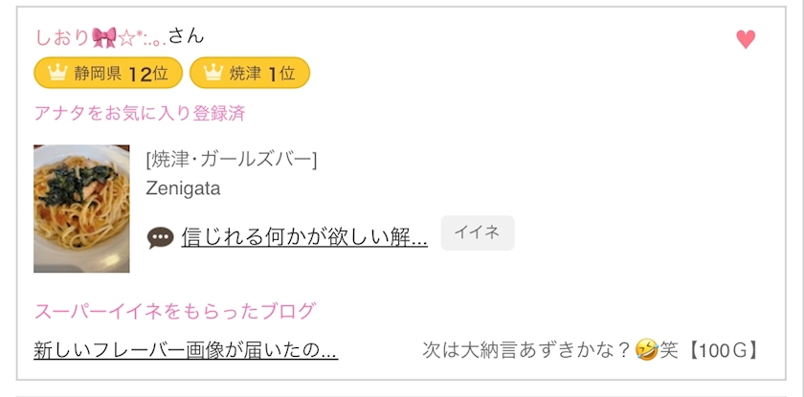Click the 【100G】 gift amount label
This screenshot has width=804, height=397.
[724, 351]
